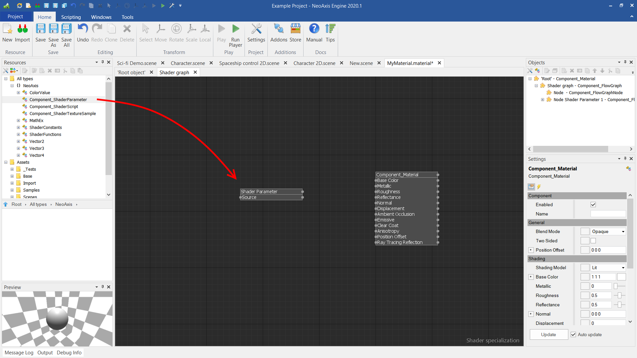Click the Save All icon
Image resolution: width=637 pixels, height=358 pixels.
click(66, 29)
